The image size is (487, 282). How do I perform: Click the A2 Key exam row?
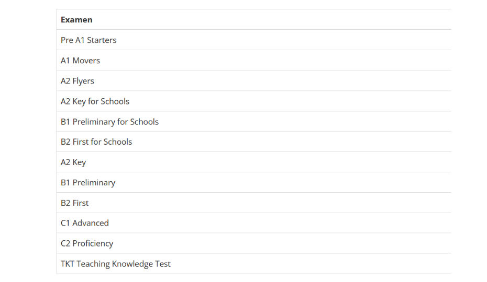(x=254, y=162)
